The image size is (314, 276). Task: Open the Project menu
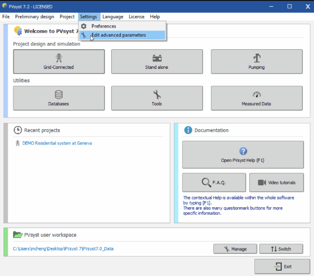coord(67,16)
